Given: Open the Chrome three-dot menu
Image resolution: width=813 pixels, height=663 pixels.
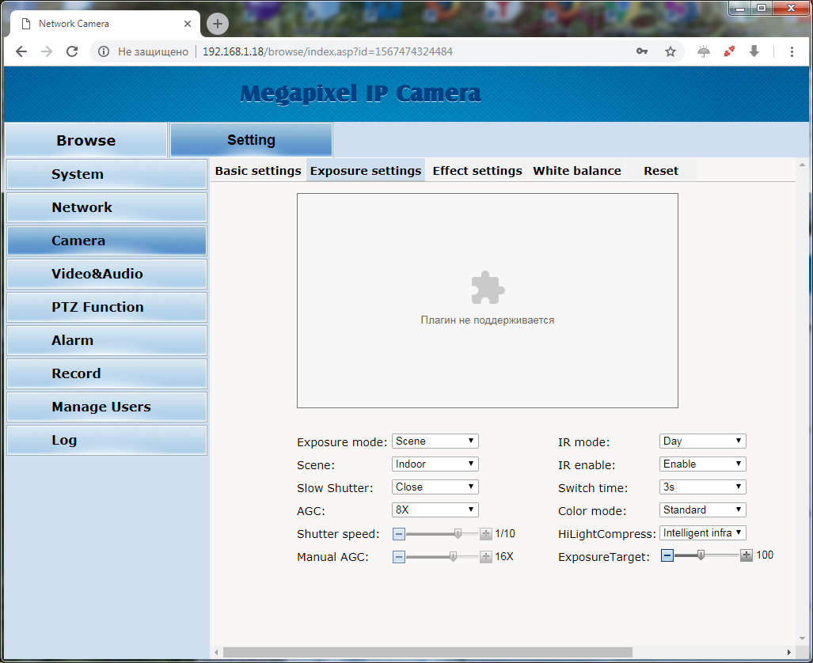Looking at the screenshot, I should 792,51.
